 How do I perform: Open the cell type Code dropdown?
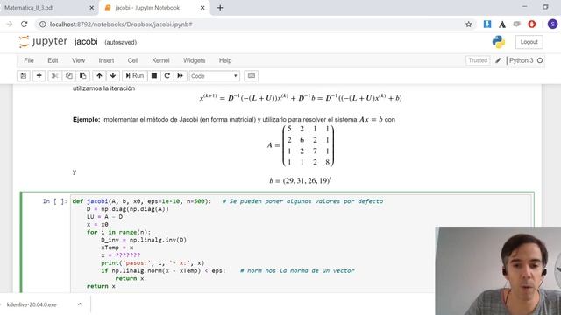tap(214, 76)
